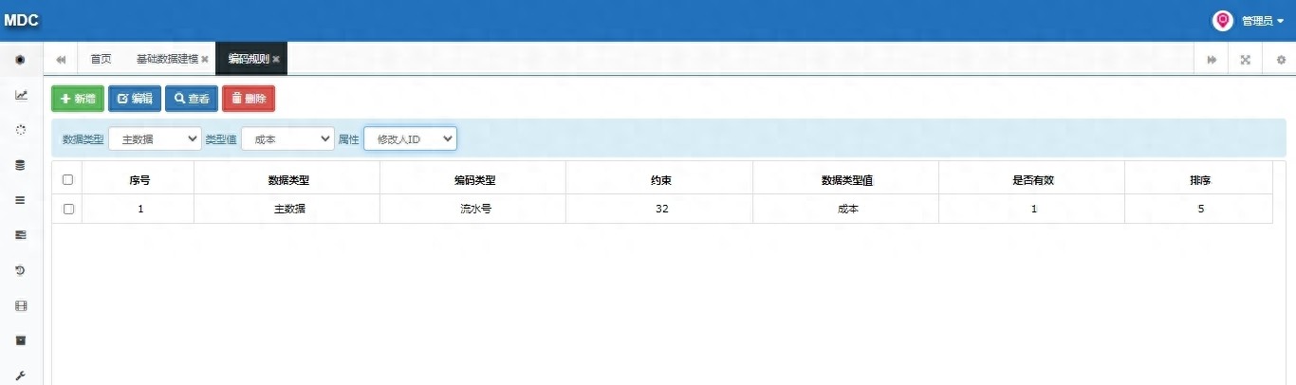Open the line chart icon in sidebar
The image size is (1296, 385).
[21, 95]
